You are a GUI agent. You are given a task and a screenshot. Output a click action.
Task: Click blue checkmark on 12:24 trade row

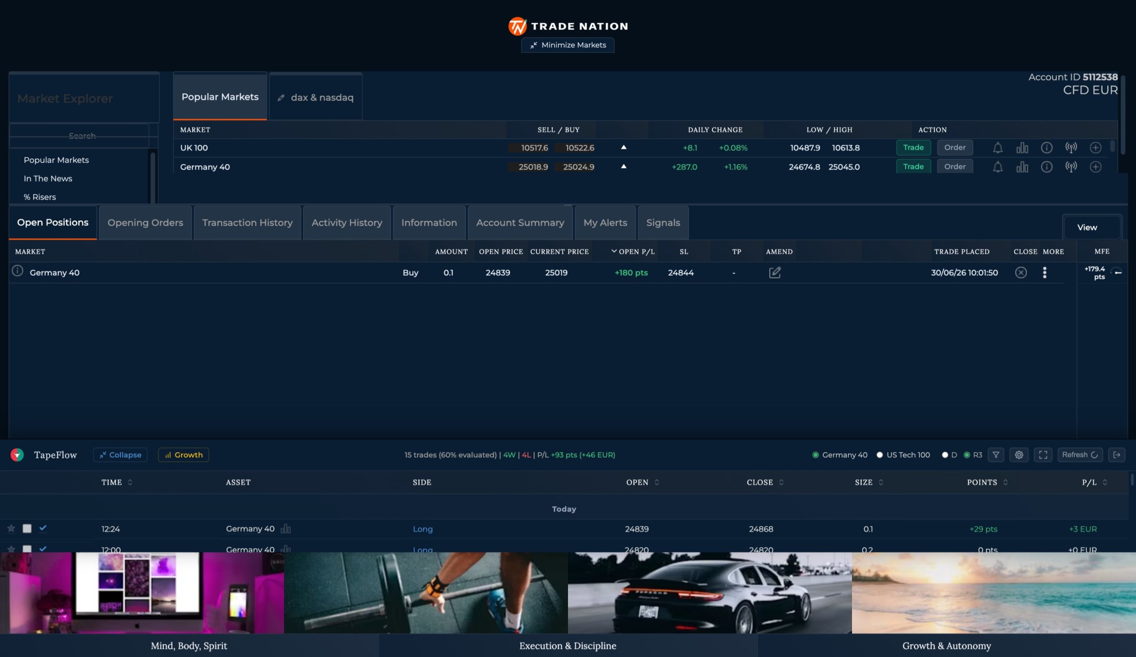click(43, 527)
